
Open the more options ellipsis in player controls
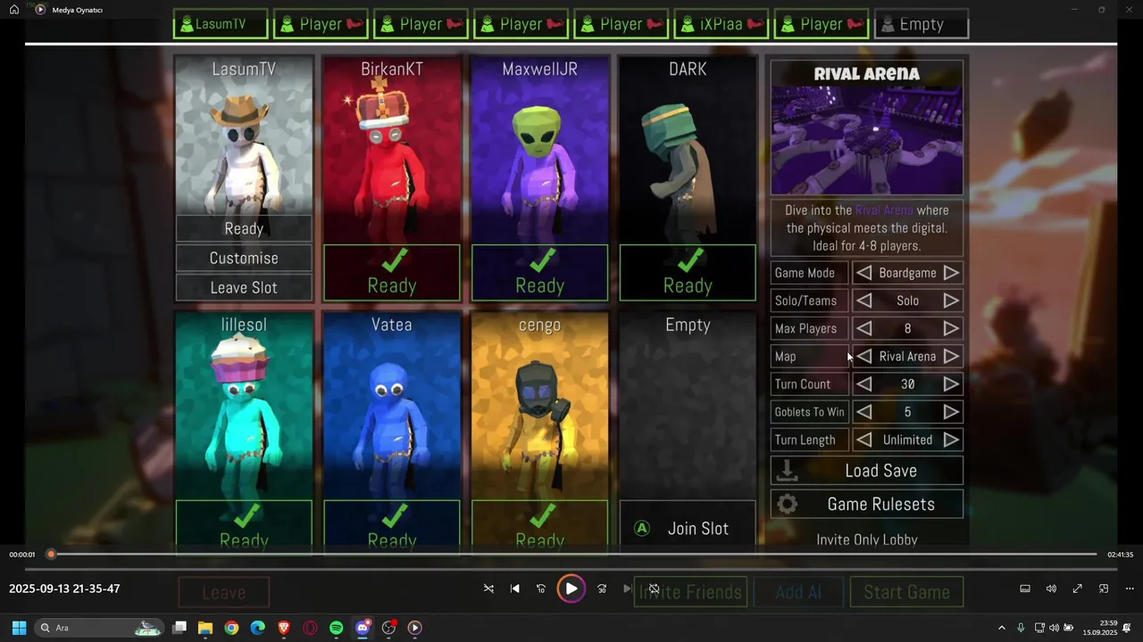tap(1130, 588)
